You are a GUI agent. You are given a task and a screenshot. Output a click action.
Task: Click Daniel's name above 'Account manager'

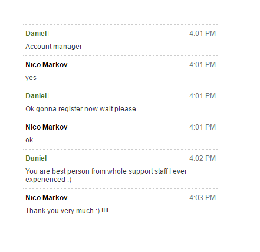(x=36, y=34)
